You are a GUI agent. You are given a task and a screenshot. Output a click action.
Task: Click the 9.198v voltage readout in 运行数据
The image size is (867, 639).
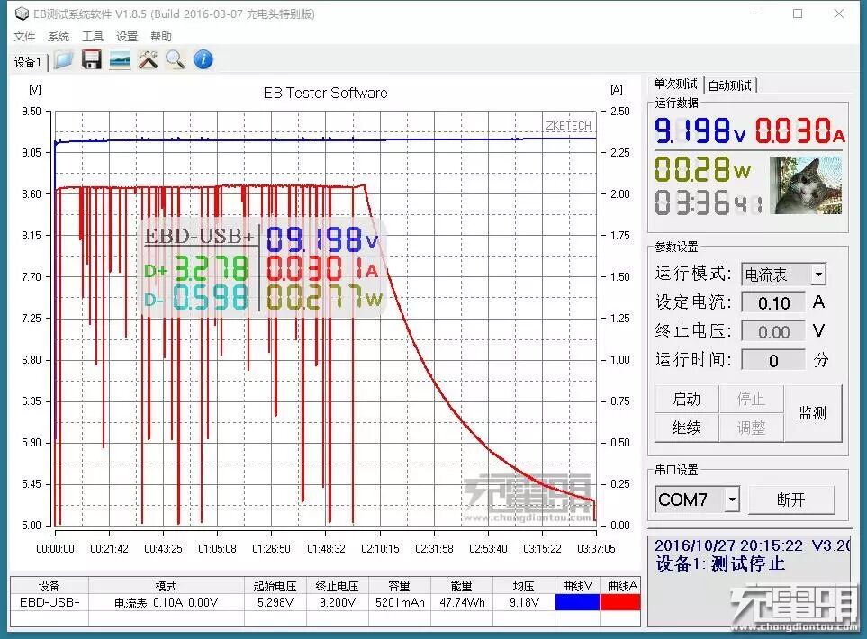[x=700, y=131]
